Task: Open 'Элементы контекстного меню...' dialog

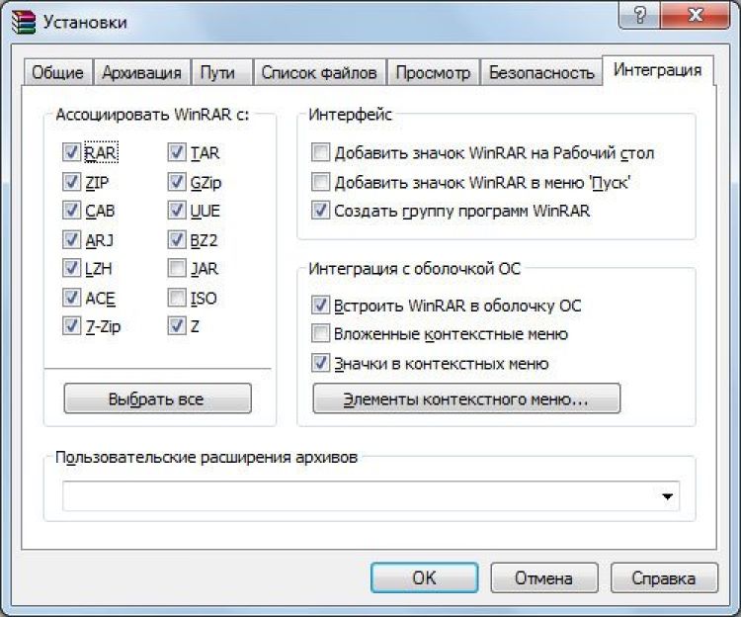Action: click(466, 398)
